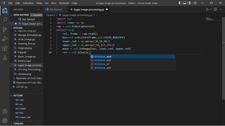
Task: Expand the Ripeness-of-Fruit-Det folder
Action: click(27, 78)
